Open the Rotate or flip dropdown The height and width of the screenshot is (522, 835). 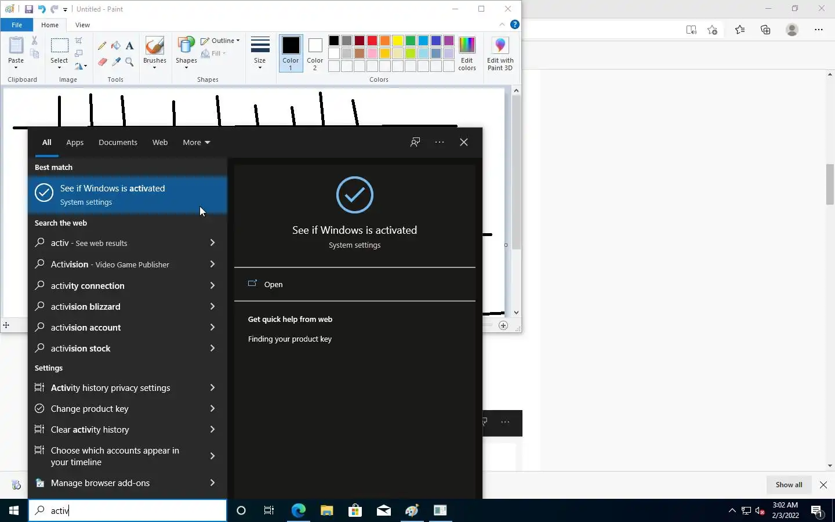[81, 66]
